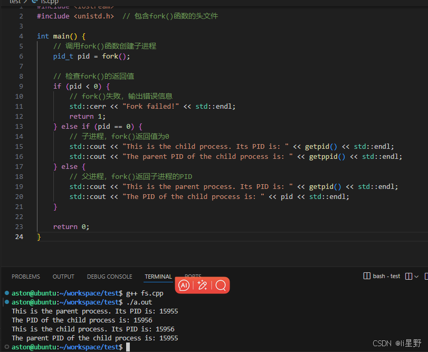The height and width of the screenshot is (352, 428).
Task: Click line number 24 in the gutter
Action: coord(19,237)
